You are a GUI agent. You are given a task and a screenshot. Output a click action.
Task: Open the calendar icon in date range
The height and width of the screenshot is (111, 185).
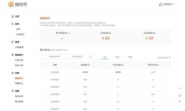click(90, 57)
